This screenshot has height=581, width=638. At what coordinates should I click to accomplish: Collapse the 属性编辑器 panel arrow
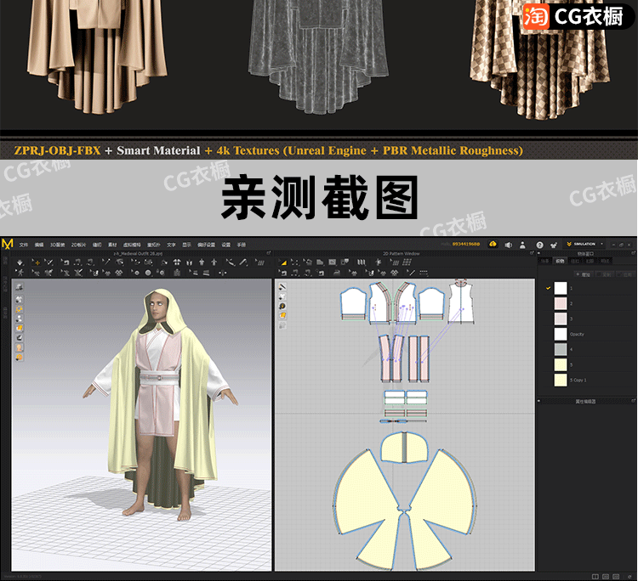click(539, 401)
